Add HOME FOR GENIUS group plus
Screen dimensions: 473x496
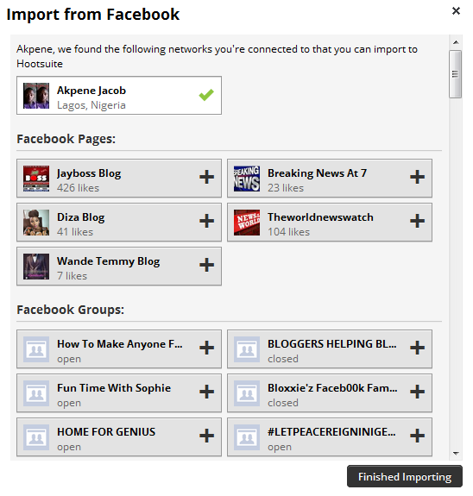tap(206, 436)
